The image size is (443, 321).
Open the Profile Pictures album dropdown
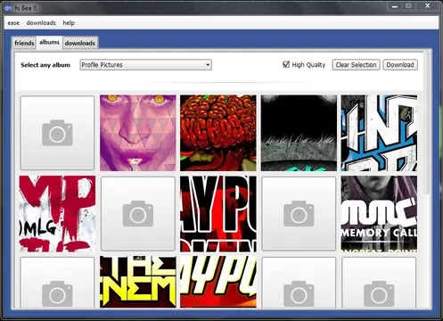(145, 65)
